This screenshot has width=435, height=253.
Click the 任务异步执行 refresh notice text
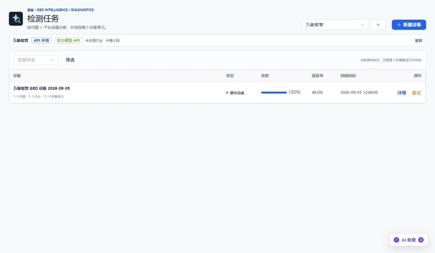tap(391, 60)
